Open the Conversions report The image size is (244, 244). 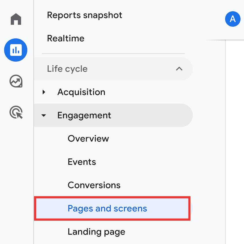coord(94,185)
